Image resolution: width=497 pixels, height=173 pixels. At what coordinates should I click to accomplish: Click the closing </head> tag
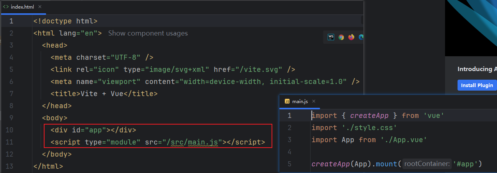57,106
